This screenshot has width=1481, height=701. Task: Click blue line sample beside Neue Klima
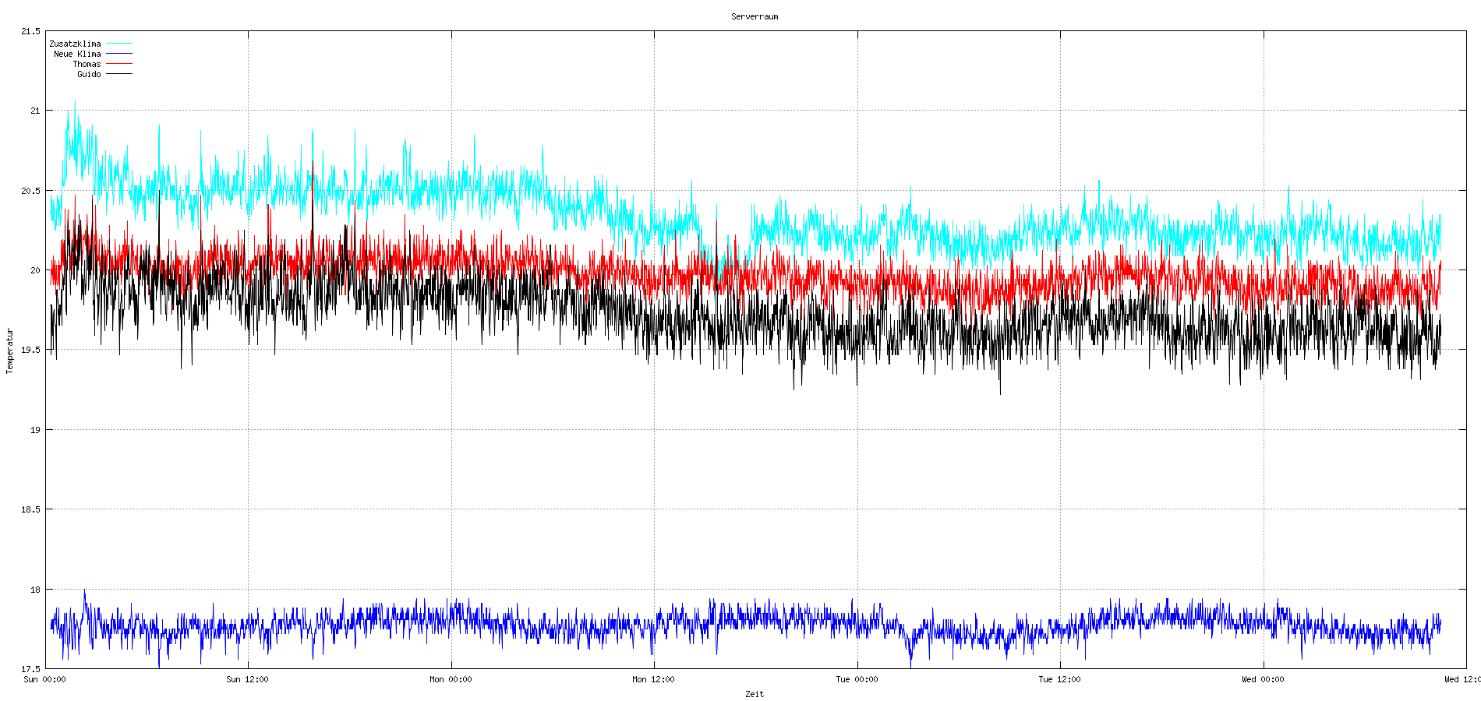(x=119, y=54)
